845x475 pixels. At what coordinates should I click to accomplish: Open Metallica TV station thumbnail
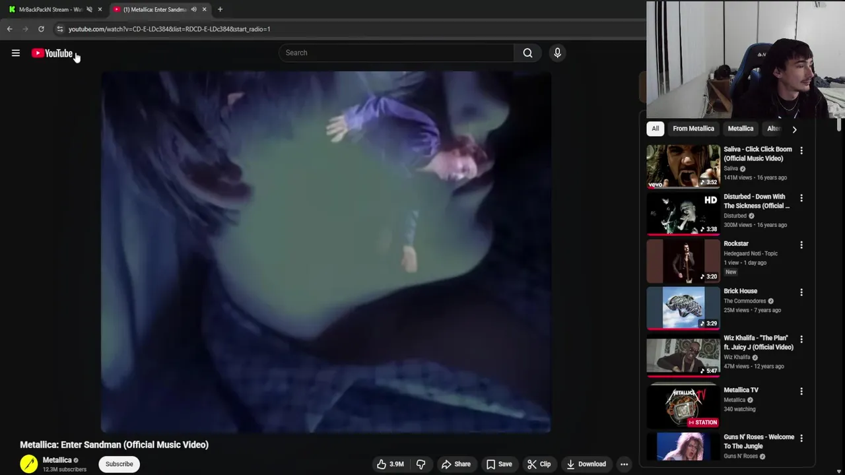click(683, 406)
